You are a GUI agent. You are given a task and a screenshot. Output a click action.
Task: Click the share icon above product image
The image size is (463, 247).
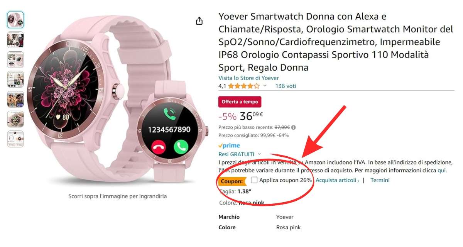(199, 21)
